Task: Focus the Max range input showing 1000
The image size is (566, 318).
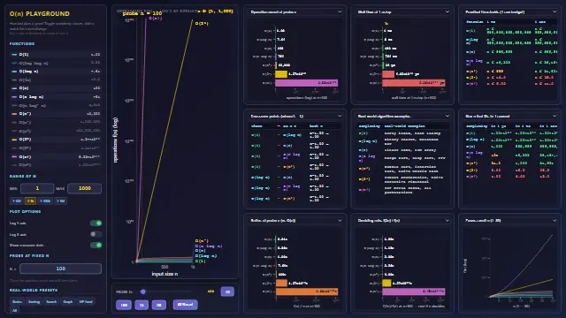Action: pyautogui.click(x=85, y=188)
